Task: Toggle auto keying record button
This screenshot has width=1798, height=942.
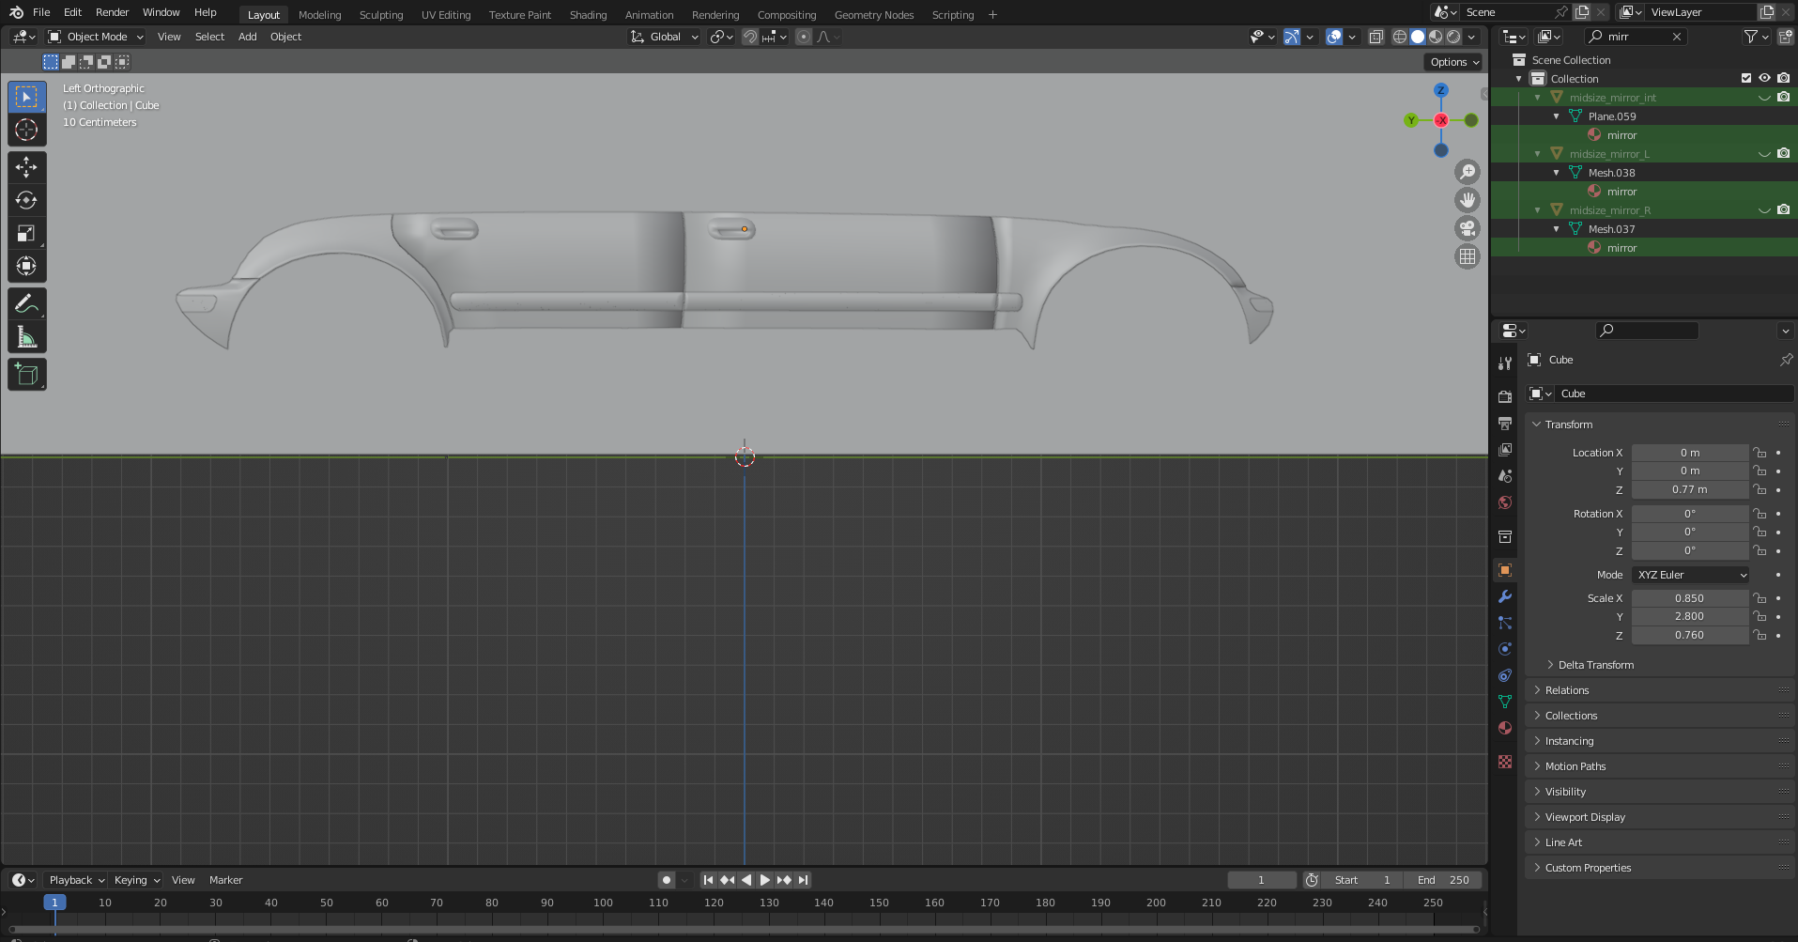Action: 667,880
